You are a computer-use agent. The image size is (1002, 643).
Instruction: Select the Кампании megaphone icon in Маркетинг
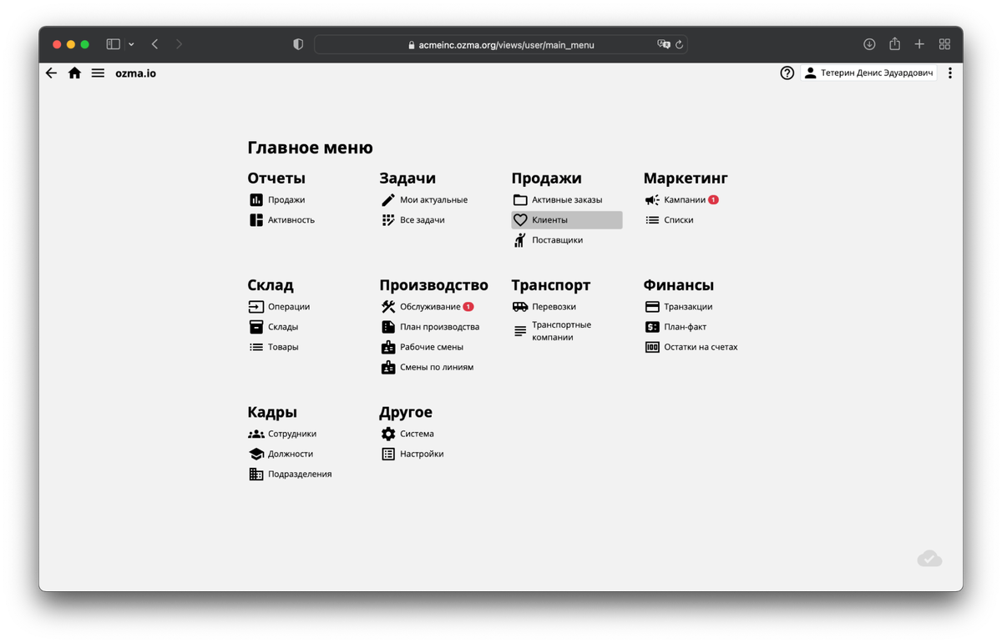click(x=652, y=199)
